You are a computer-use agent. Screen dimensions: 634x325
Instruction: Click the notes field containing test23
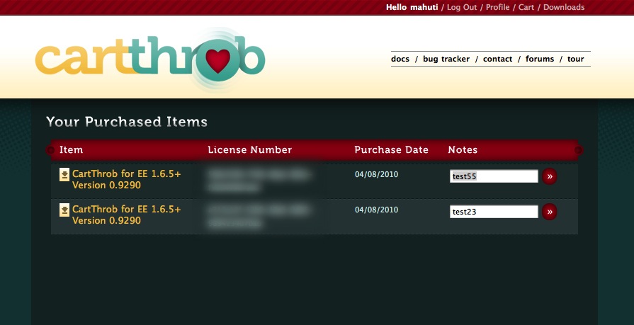tap(494, 212)
